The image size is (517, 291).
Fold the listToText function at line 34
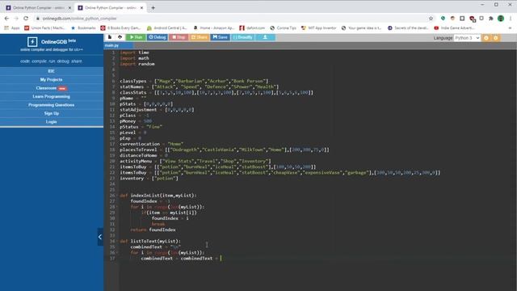point(117,241)
